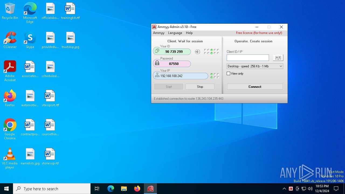The width and height of the screenshot is (345, 194).
Task: Select contractpro... document on desktop
Action: [30, 127]
